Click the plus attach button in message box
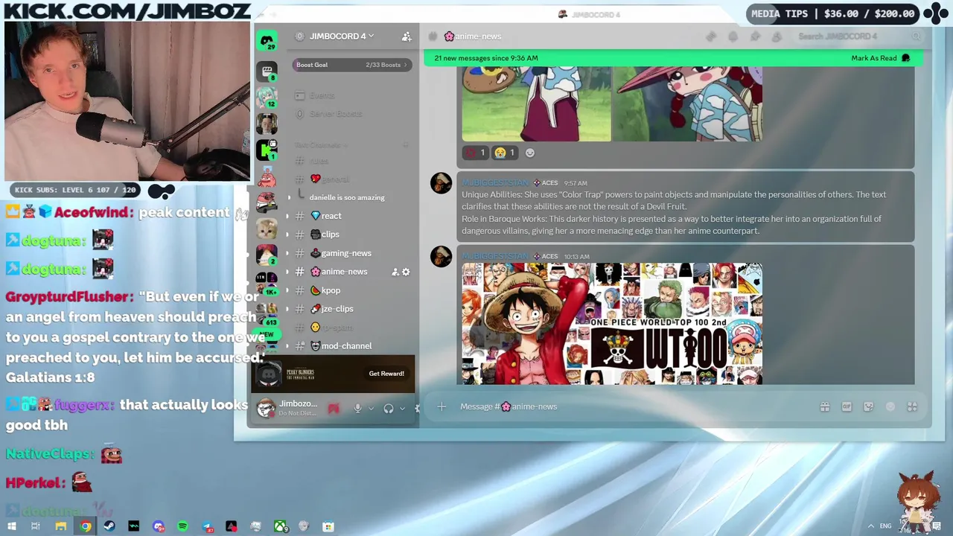This screenshot has height=536, width=953. [x=442, y=406]
